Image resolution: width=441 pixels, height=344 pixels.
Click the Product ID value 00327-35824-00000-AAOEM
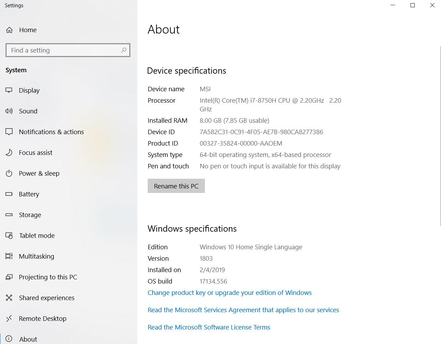[241, 143]
